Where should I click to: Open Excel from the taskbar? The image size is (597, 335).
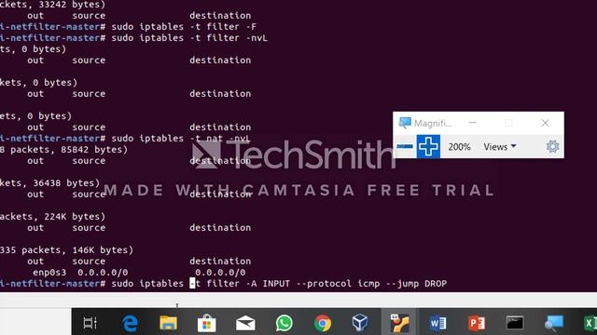tap(590, 323)
